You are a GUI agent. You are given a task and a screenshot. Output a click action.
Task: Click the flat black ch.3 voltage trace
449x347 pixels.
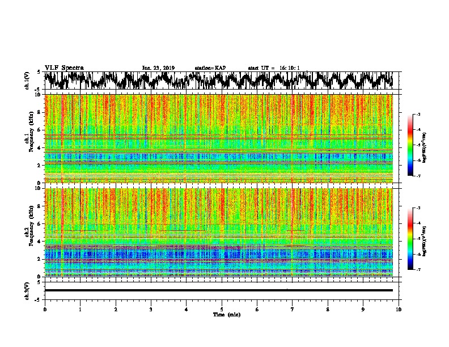point(218,290)
